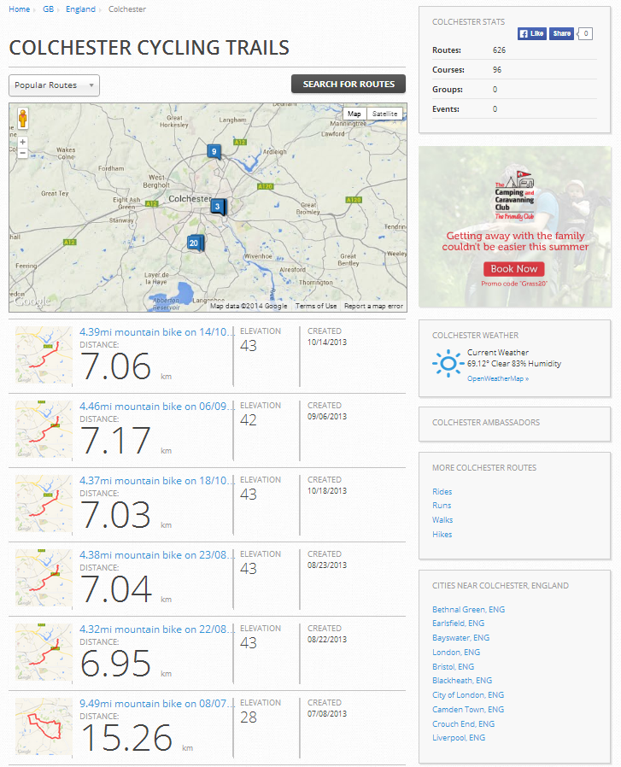Go to Bethnal Green, ENG
The image size is (621, 767).
[468, 610]
